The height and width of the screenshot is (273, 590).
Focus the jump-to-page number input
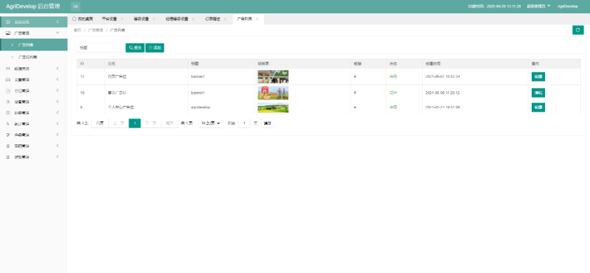[244, 124]
